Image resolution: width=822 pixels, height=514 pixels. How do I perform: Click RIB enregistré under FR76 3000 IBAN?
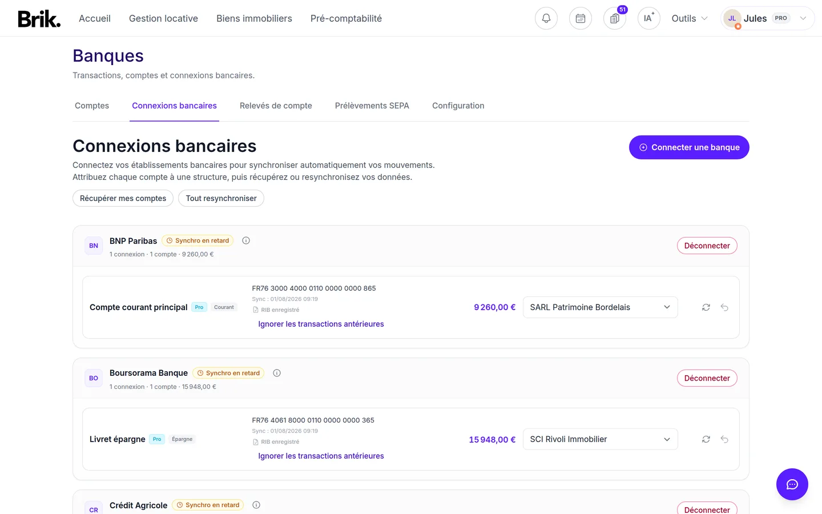276,310
